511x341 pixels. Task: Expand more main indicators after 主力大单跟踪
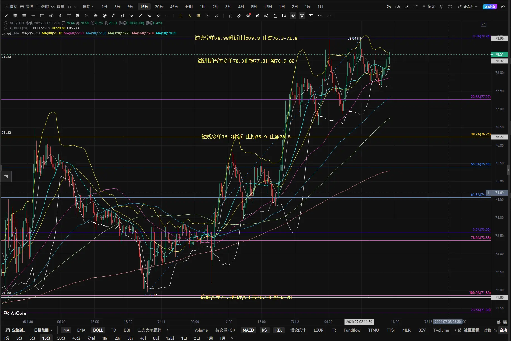click(x=168, y=330)
